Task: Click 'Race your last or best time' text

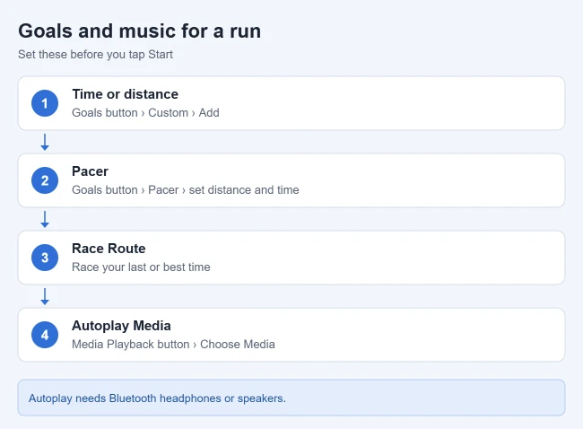Action: 141,267
